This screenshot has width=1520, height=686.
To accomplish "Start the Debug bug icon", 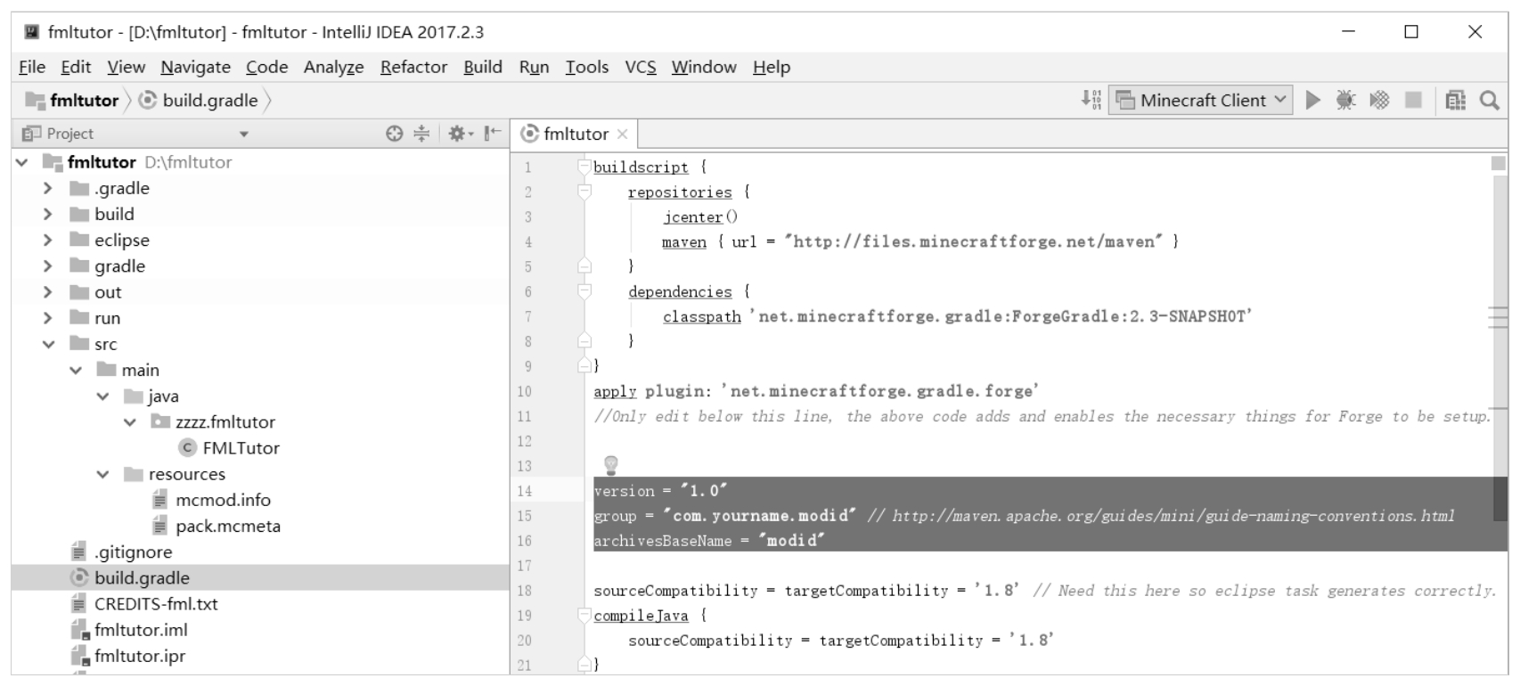I will click(1345, 100).
